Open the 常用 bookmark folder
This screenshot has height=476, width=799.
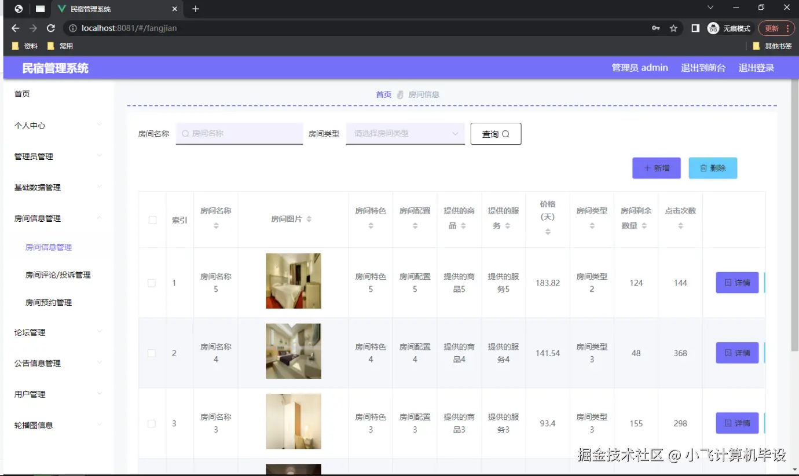point(60,46)
